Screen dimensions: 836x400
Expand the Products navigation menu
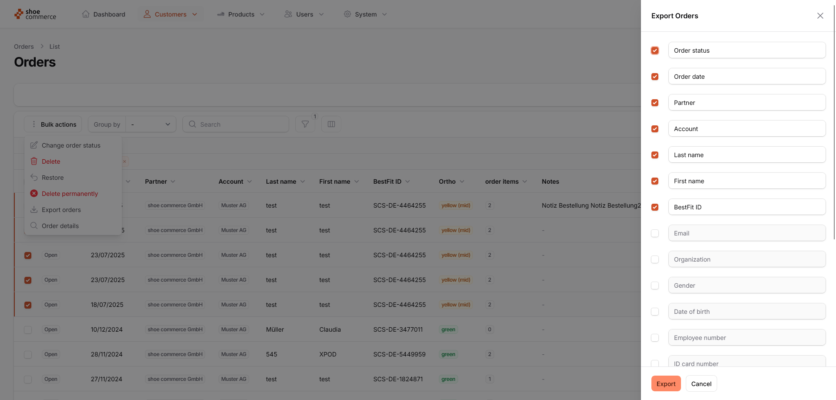click(x=241, y=14)
